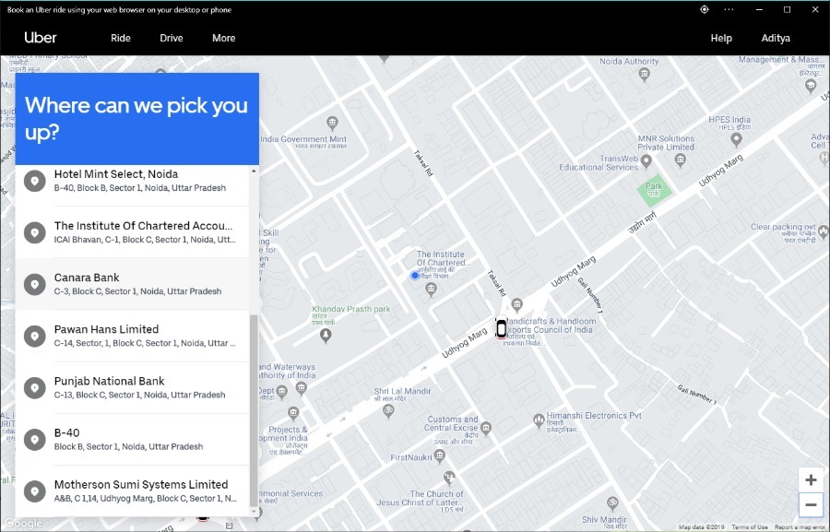This screenshot has height=532, width=830.
Task: Click Shiv Mandir temple marker
Action: pos(612,502)
